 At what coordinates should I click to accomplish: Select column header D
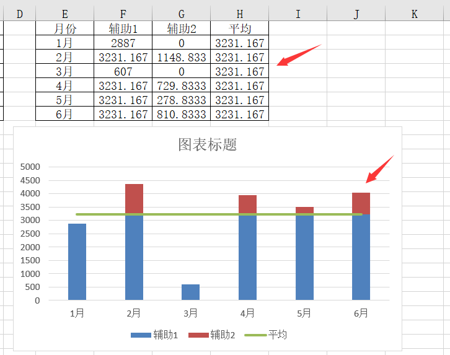pos(19,14)
